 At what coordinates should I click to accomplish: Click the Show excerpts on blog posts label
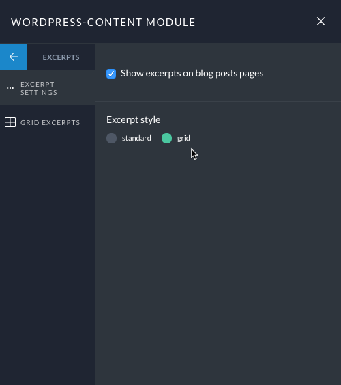[192, 74]
